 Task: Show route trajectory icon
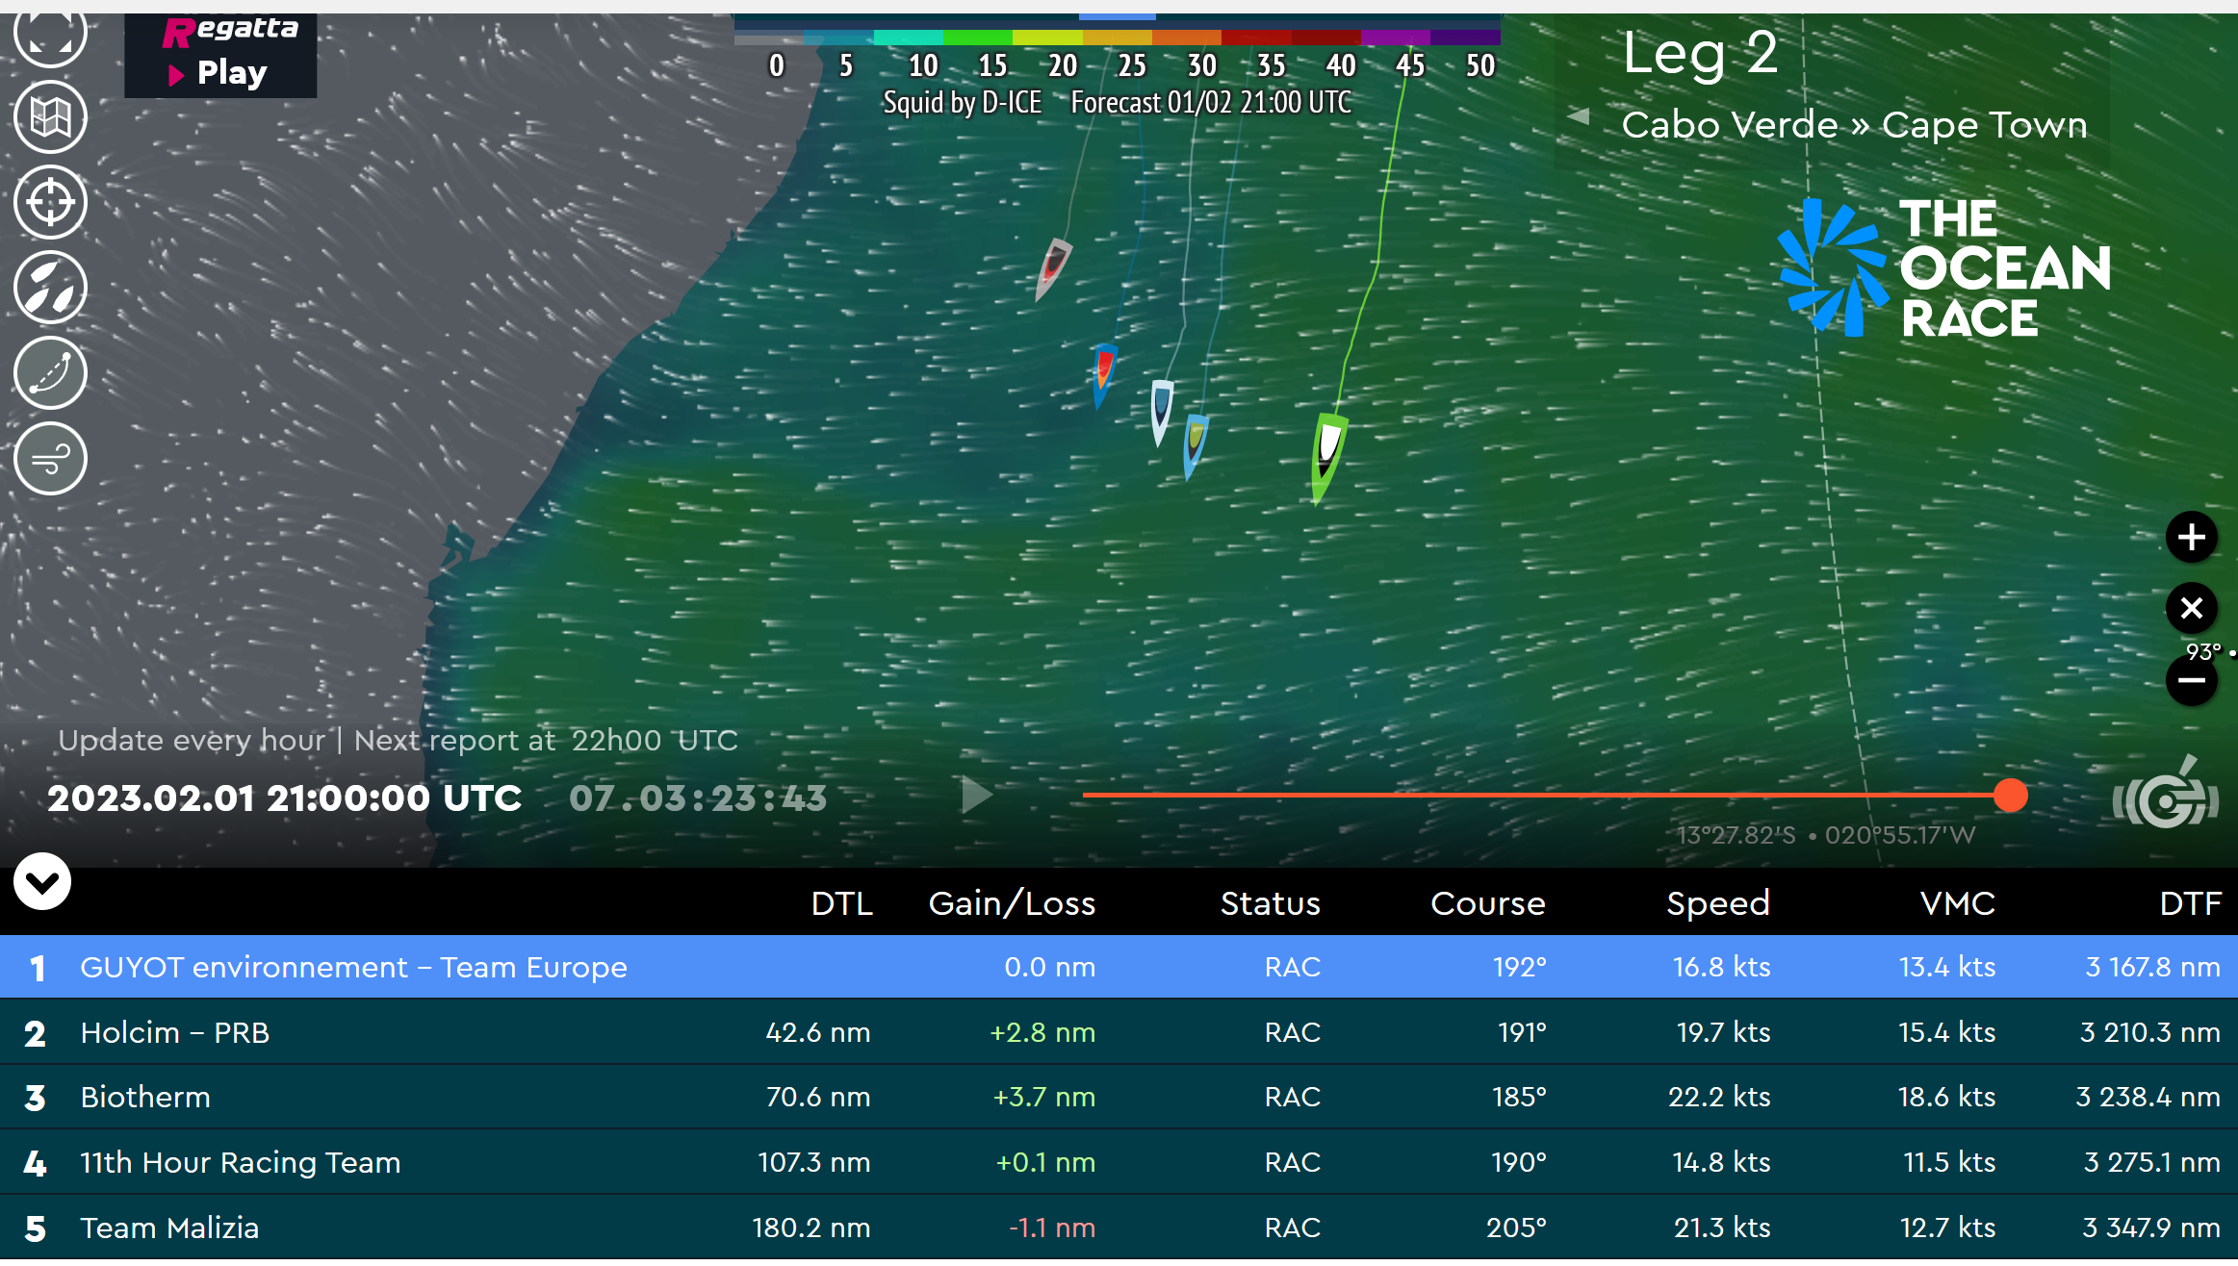point(50,373)
